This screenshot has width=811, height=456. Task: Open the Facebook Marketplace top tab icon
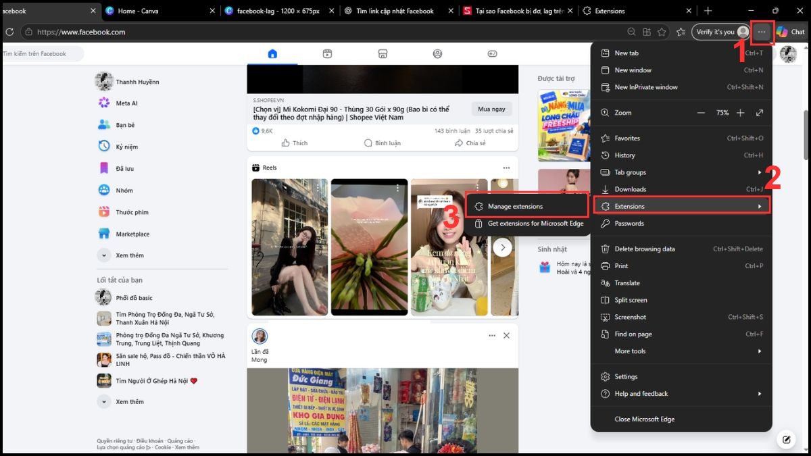(383, 53)
